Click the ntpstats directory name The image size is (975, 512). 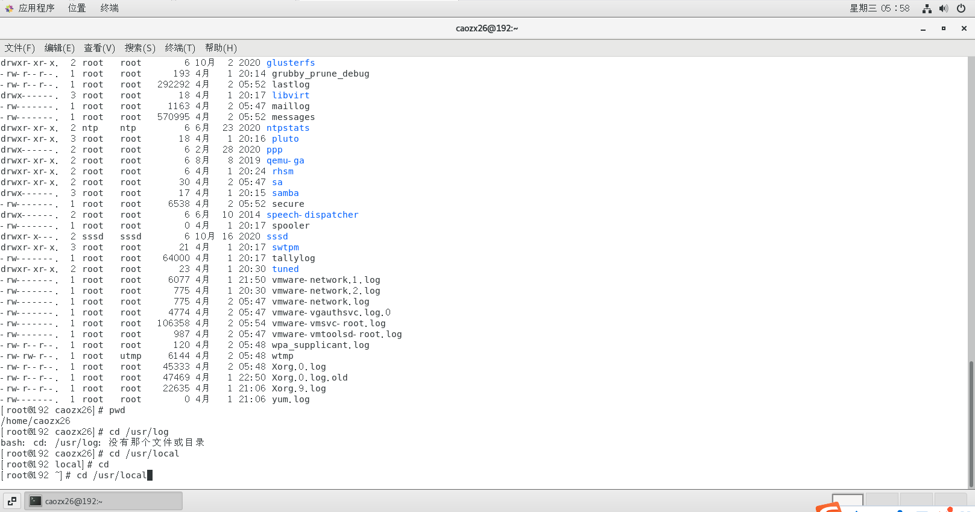[288, 128]
